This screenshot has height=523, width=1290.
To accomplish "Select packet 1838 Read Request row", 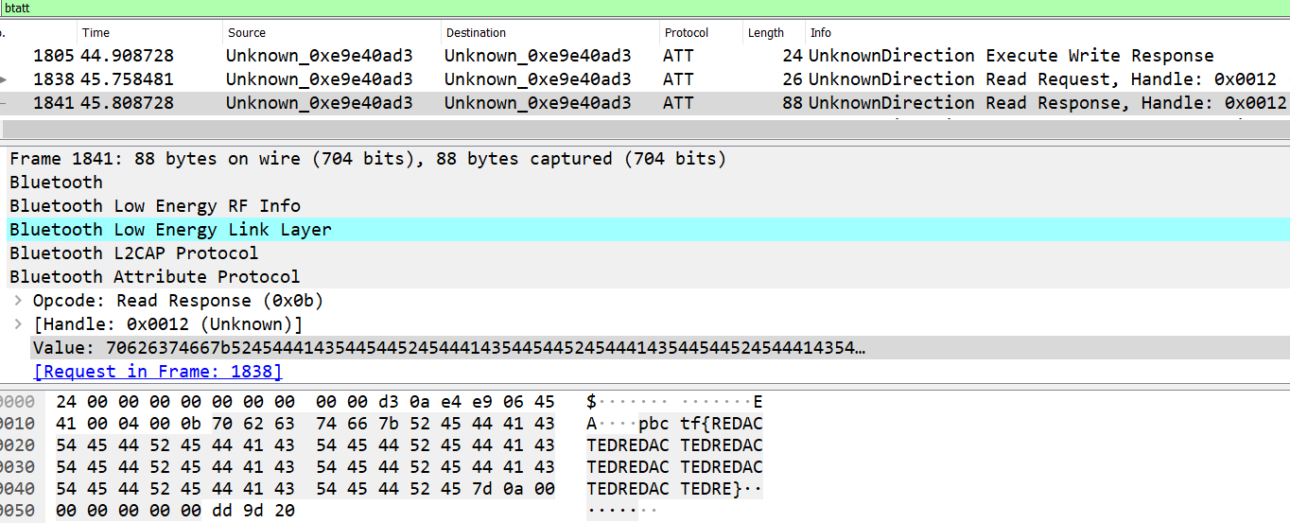I will (x=645, y=79).
